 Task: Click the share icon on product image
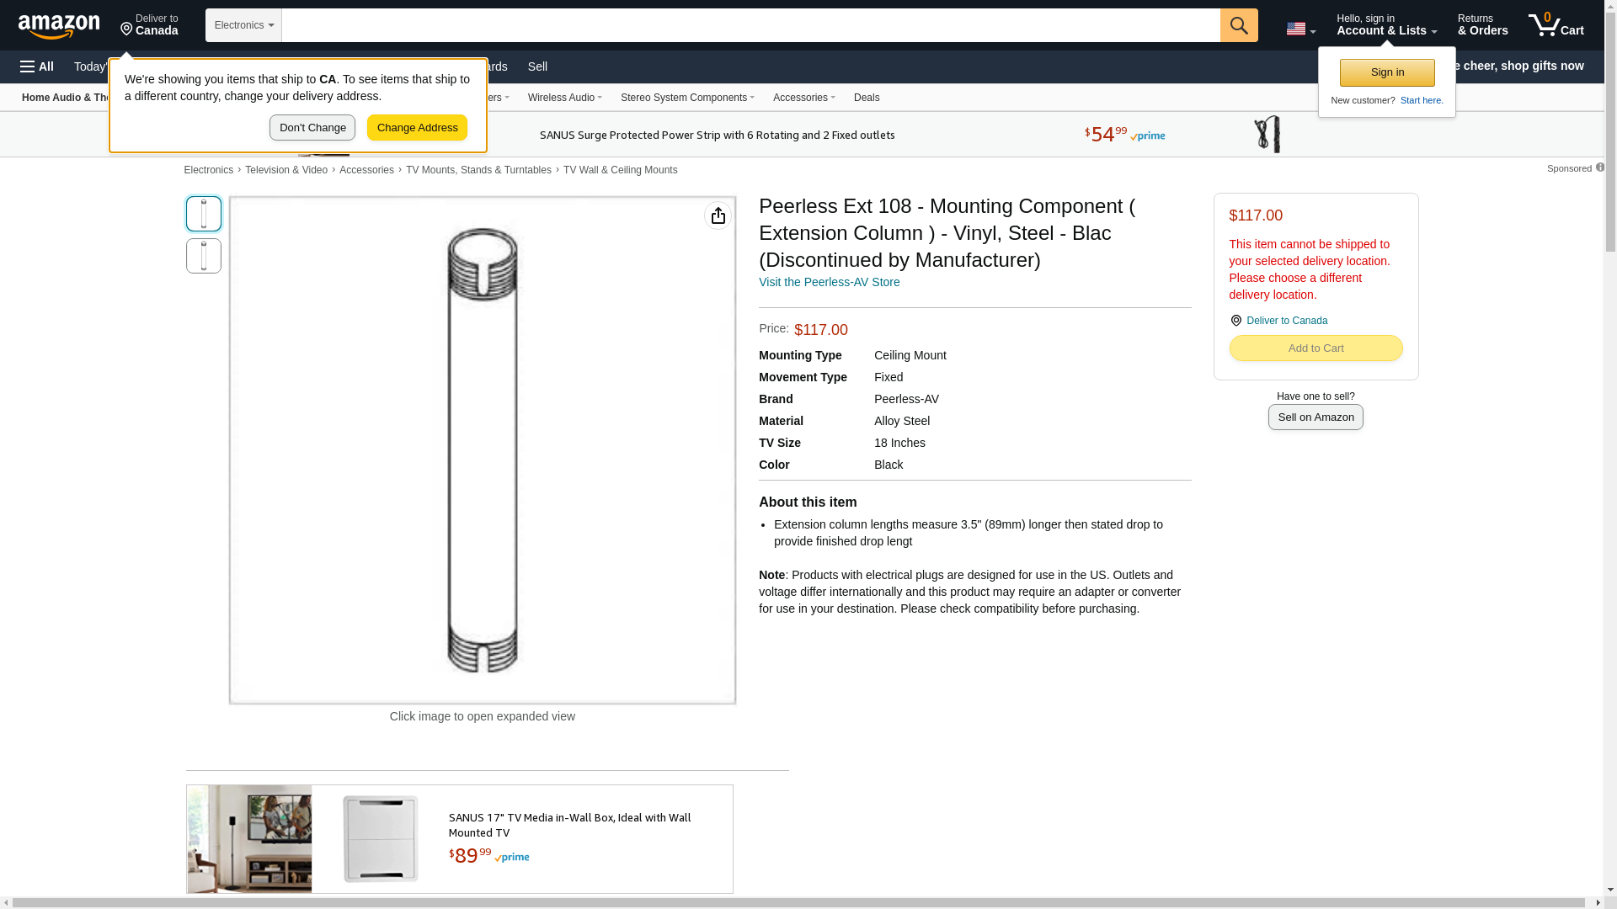tap(718, 216)
